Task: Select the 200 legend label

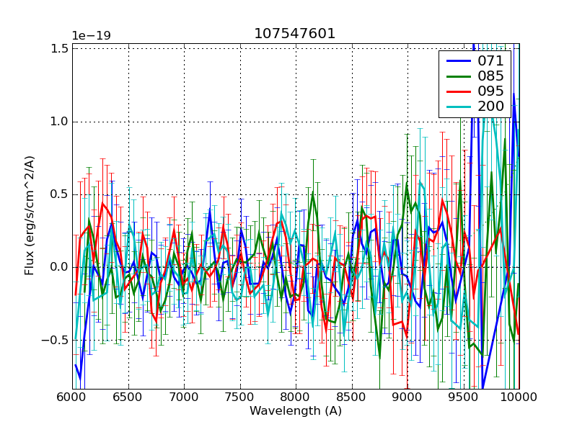Action: coord(490,107)
